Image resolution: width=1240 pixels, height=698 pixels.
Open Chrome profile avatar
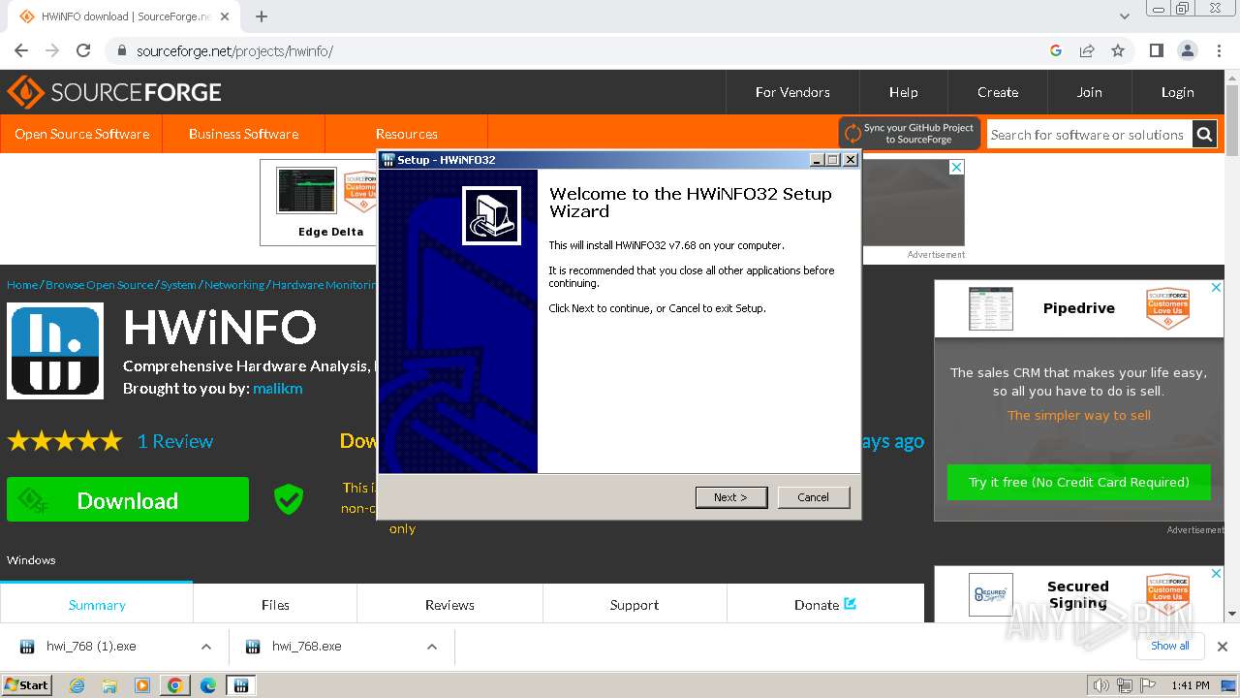(1187, 50)
